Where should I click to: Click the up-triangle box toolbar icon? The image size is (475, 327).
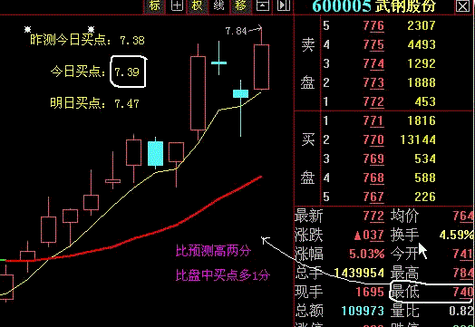[262, 5]
